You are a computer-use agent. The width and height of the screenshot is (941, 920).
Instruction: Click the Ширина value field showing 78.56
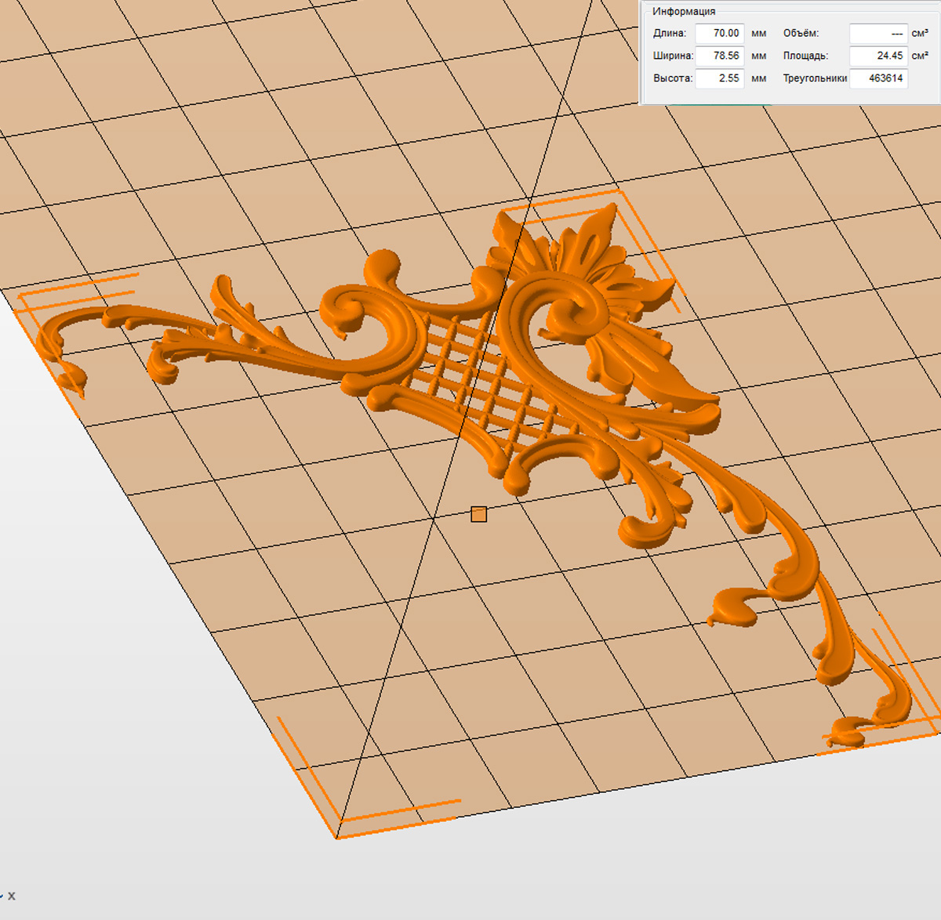point(719,56)
